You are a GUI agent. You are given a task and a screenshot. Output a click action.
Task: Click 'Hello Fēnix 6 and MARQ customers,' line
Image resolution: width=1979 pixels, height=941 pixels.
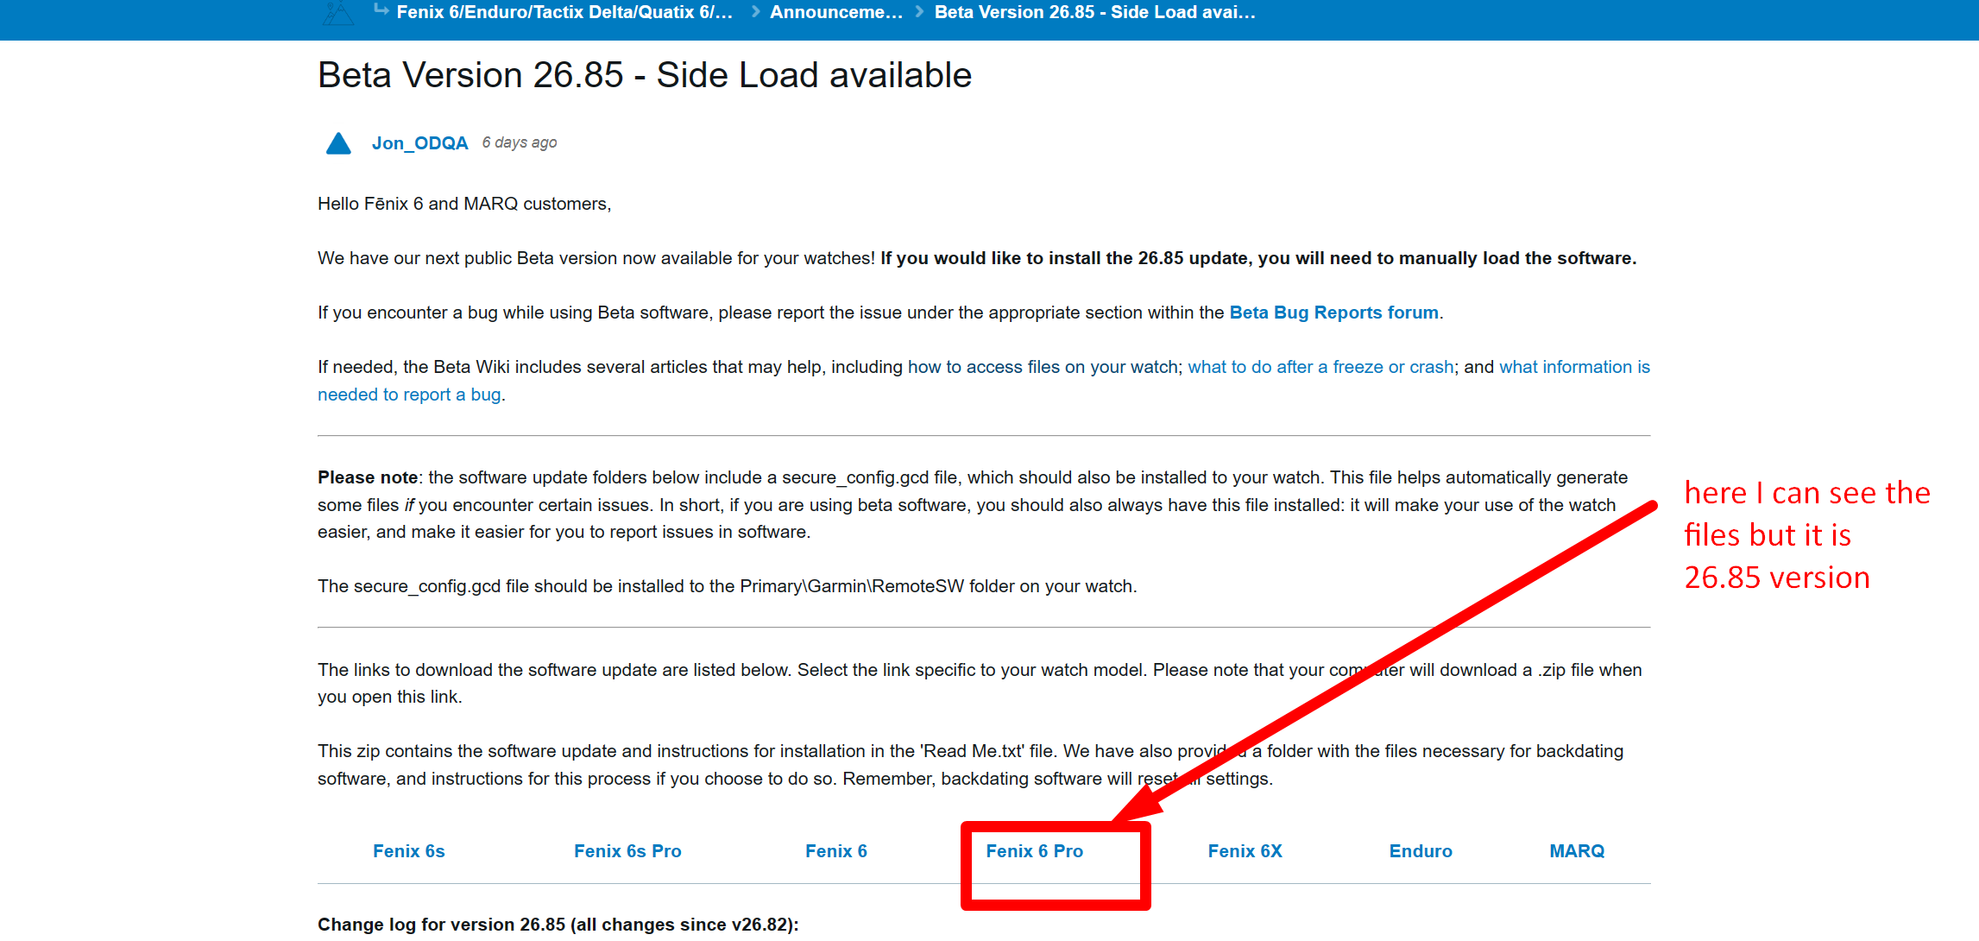464,204
